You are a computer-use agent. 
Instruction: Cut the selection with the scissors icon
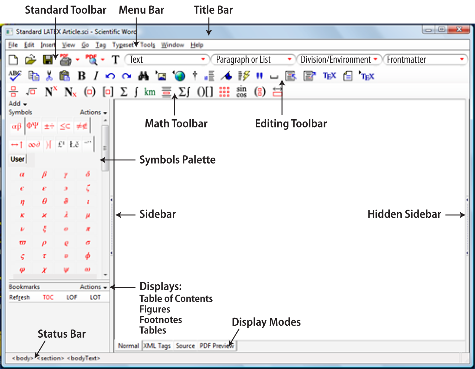(x=49, y=76)
